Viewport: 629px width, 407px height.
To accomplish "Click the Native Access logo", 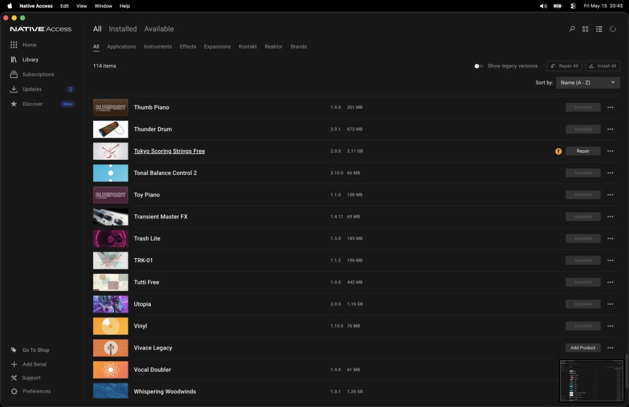I will click(x=41, y=29).
